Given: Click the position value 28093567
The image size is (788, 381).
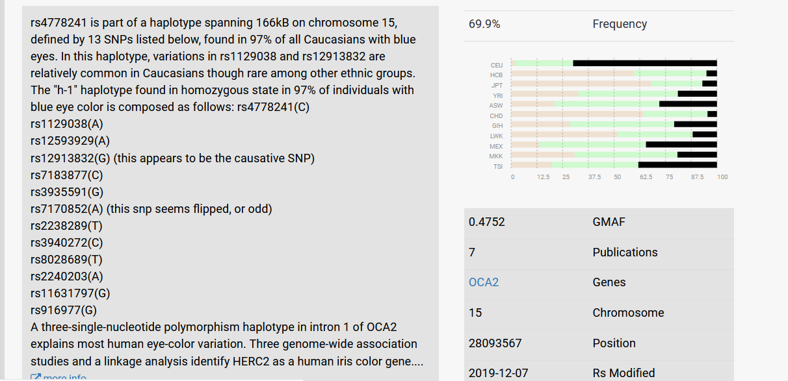Looking at the screenshot, I should coord(495,343).
